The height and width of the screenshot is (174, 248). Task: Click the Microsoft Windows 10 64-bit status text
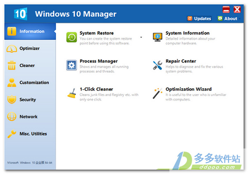pyautogui.click(x=30, y=162)
